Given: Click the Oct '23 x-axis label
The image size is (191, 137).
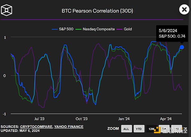Looking at the screenshot, I should [81, 119].
